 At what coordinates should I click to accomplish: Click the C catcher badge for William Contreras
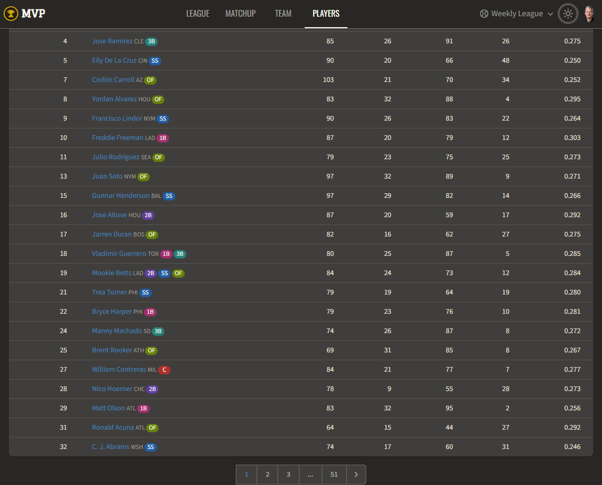(164, 370)
